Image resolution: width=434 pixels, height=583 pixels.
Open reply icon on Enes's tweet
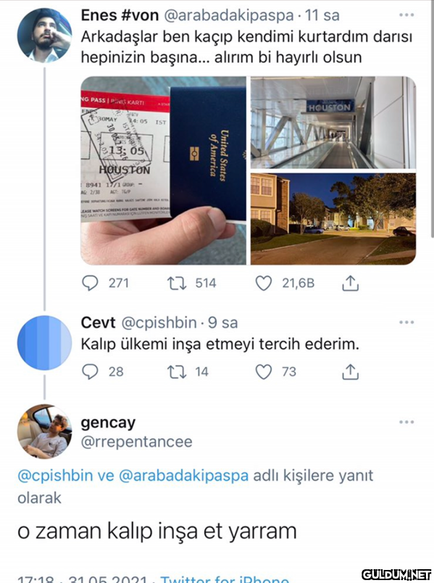pos(90,284)
